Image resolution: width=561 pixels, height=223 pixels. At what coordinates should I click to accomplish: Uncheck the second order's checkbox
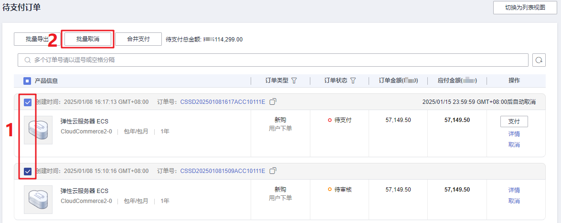[28, 172]
